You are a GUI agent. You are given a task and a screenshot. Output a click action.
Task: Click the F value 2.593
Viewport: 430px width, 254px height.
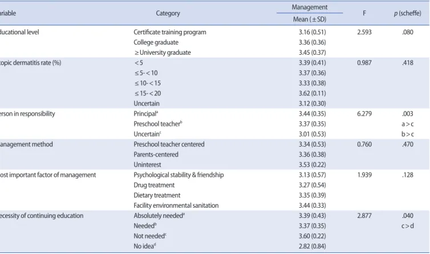point(364,32)
